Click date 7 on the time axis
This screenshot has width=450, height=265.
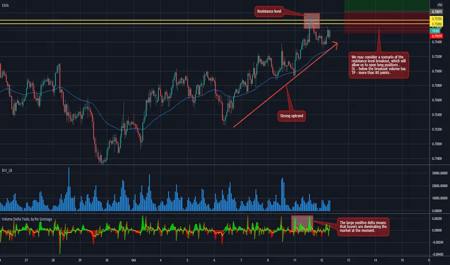click(x=241, y=260)
